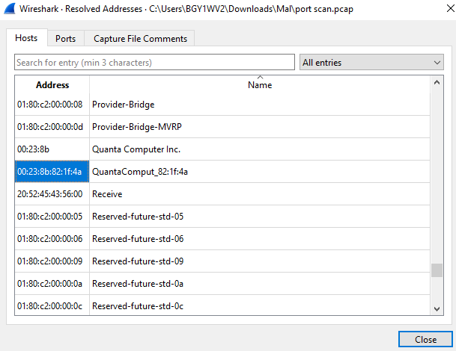Viewport: 456px width, 351px height.
Task: Open the All entries dropdown
Action: 371,62
